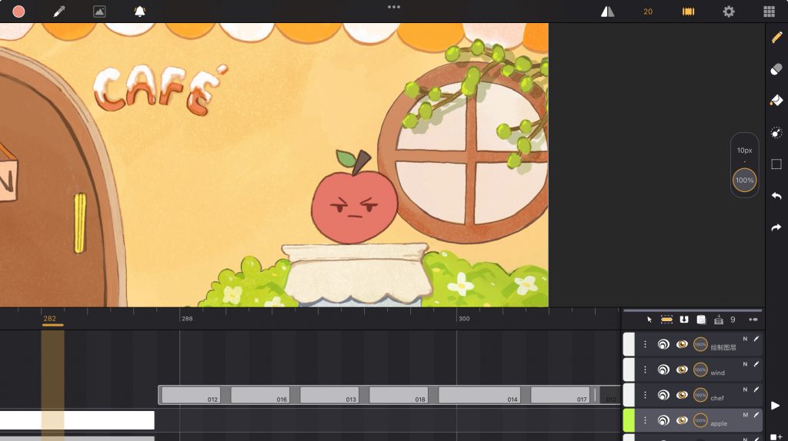Tap the bell icon in top bar
Viewport: 788px width, 441px height.
pos(140,12)
